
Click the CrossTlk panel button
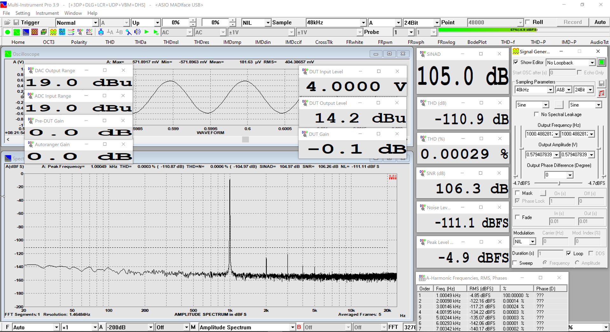pos(324,42)
